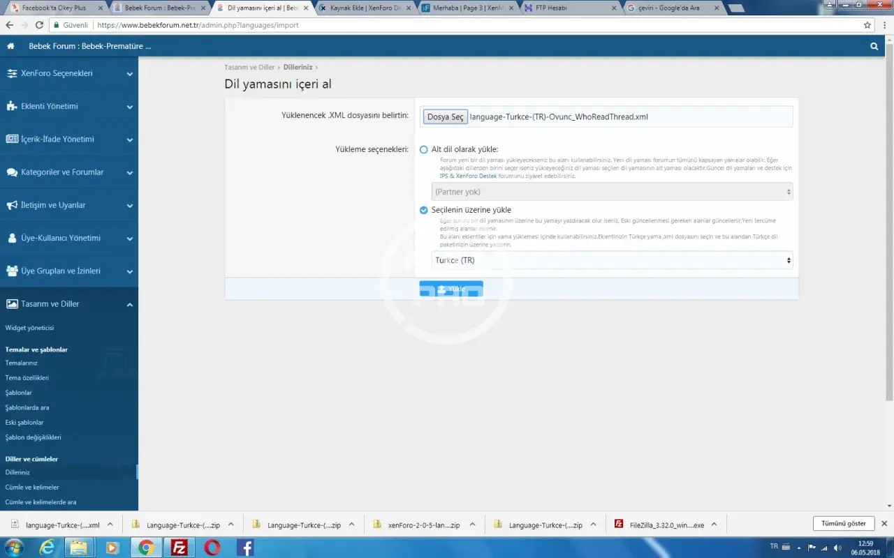Image resolution: width=894 pixels, height=558 pixels.
Task: Reload the page with browser refresh icon
Action: tap(39, 24)
